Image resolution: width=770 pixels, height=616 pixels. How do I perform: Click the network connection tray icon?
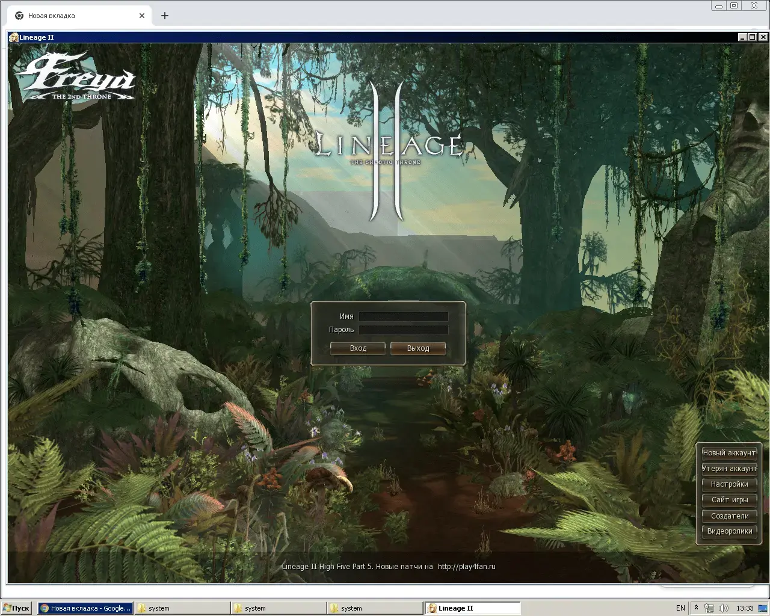(710, 608)
